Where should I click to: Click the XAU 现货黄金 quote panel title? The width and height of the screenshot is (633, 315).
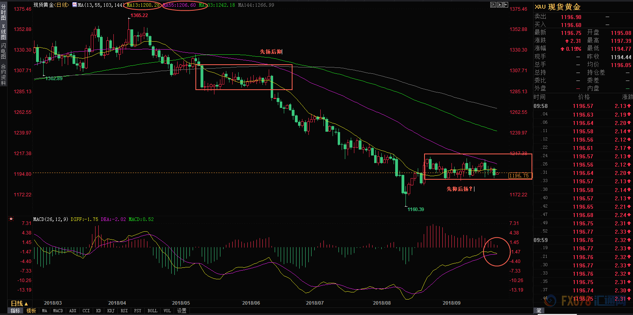558,7
